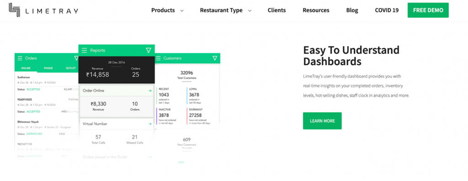Click the arrow next to Virtual Number
The image size is (468, 181).
(150, 124)
